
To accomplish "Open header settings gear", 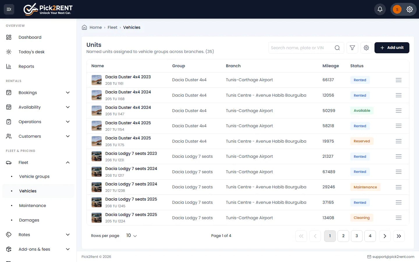I will click(410, 9).
